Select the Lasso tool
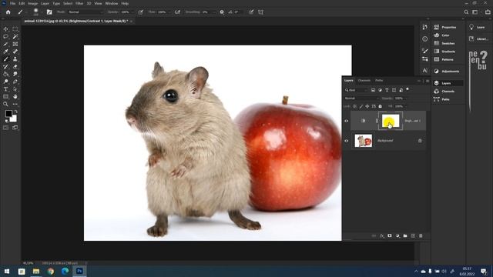The height and width of the screenshot is (277, 493). pyautogui.click(x=5, y=36)
